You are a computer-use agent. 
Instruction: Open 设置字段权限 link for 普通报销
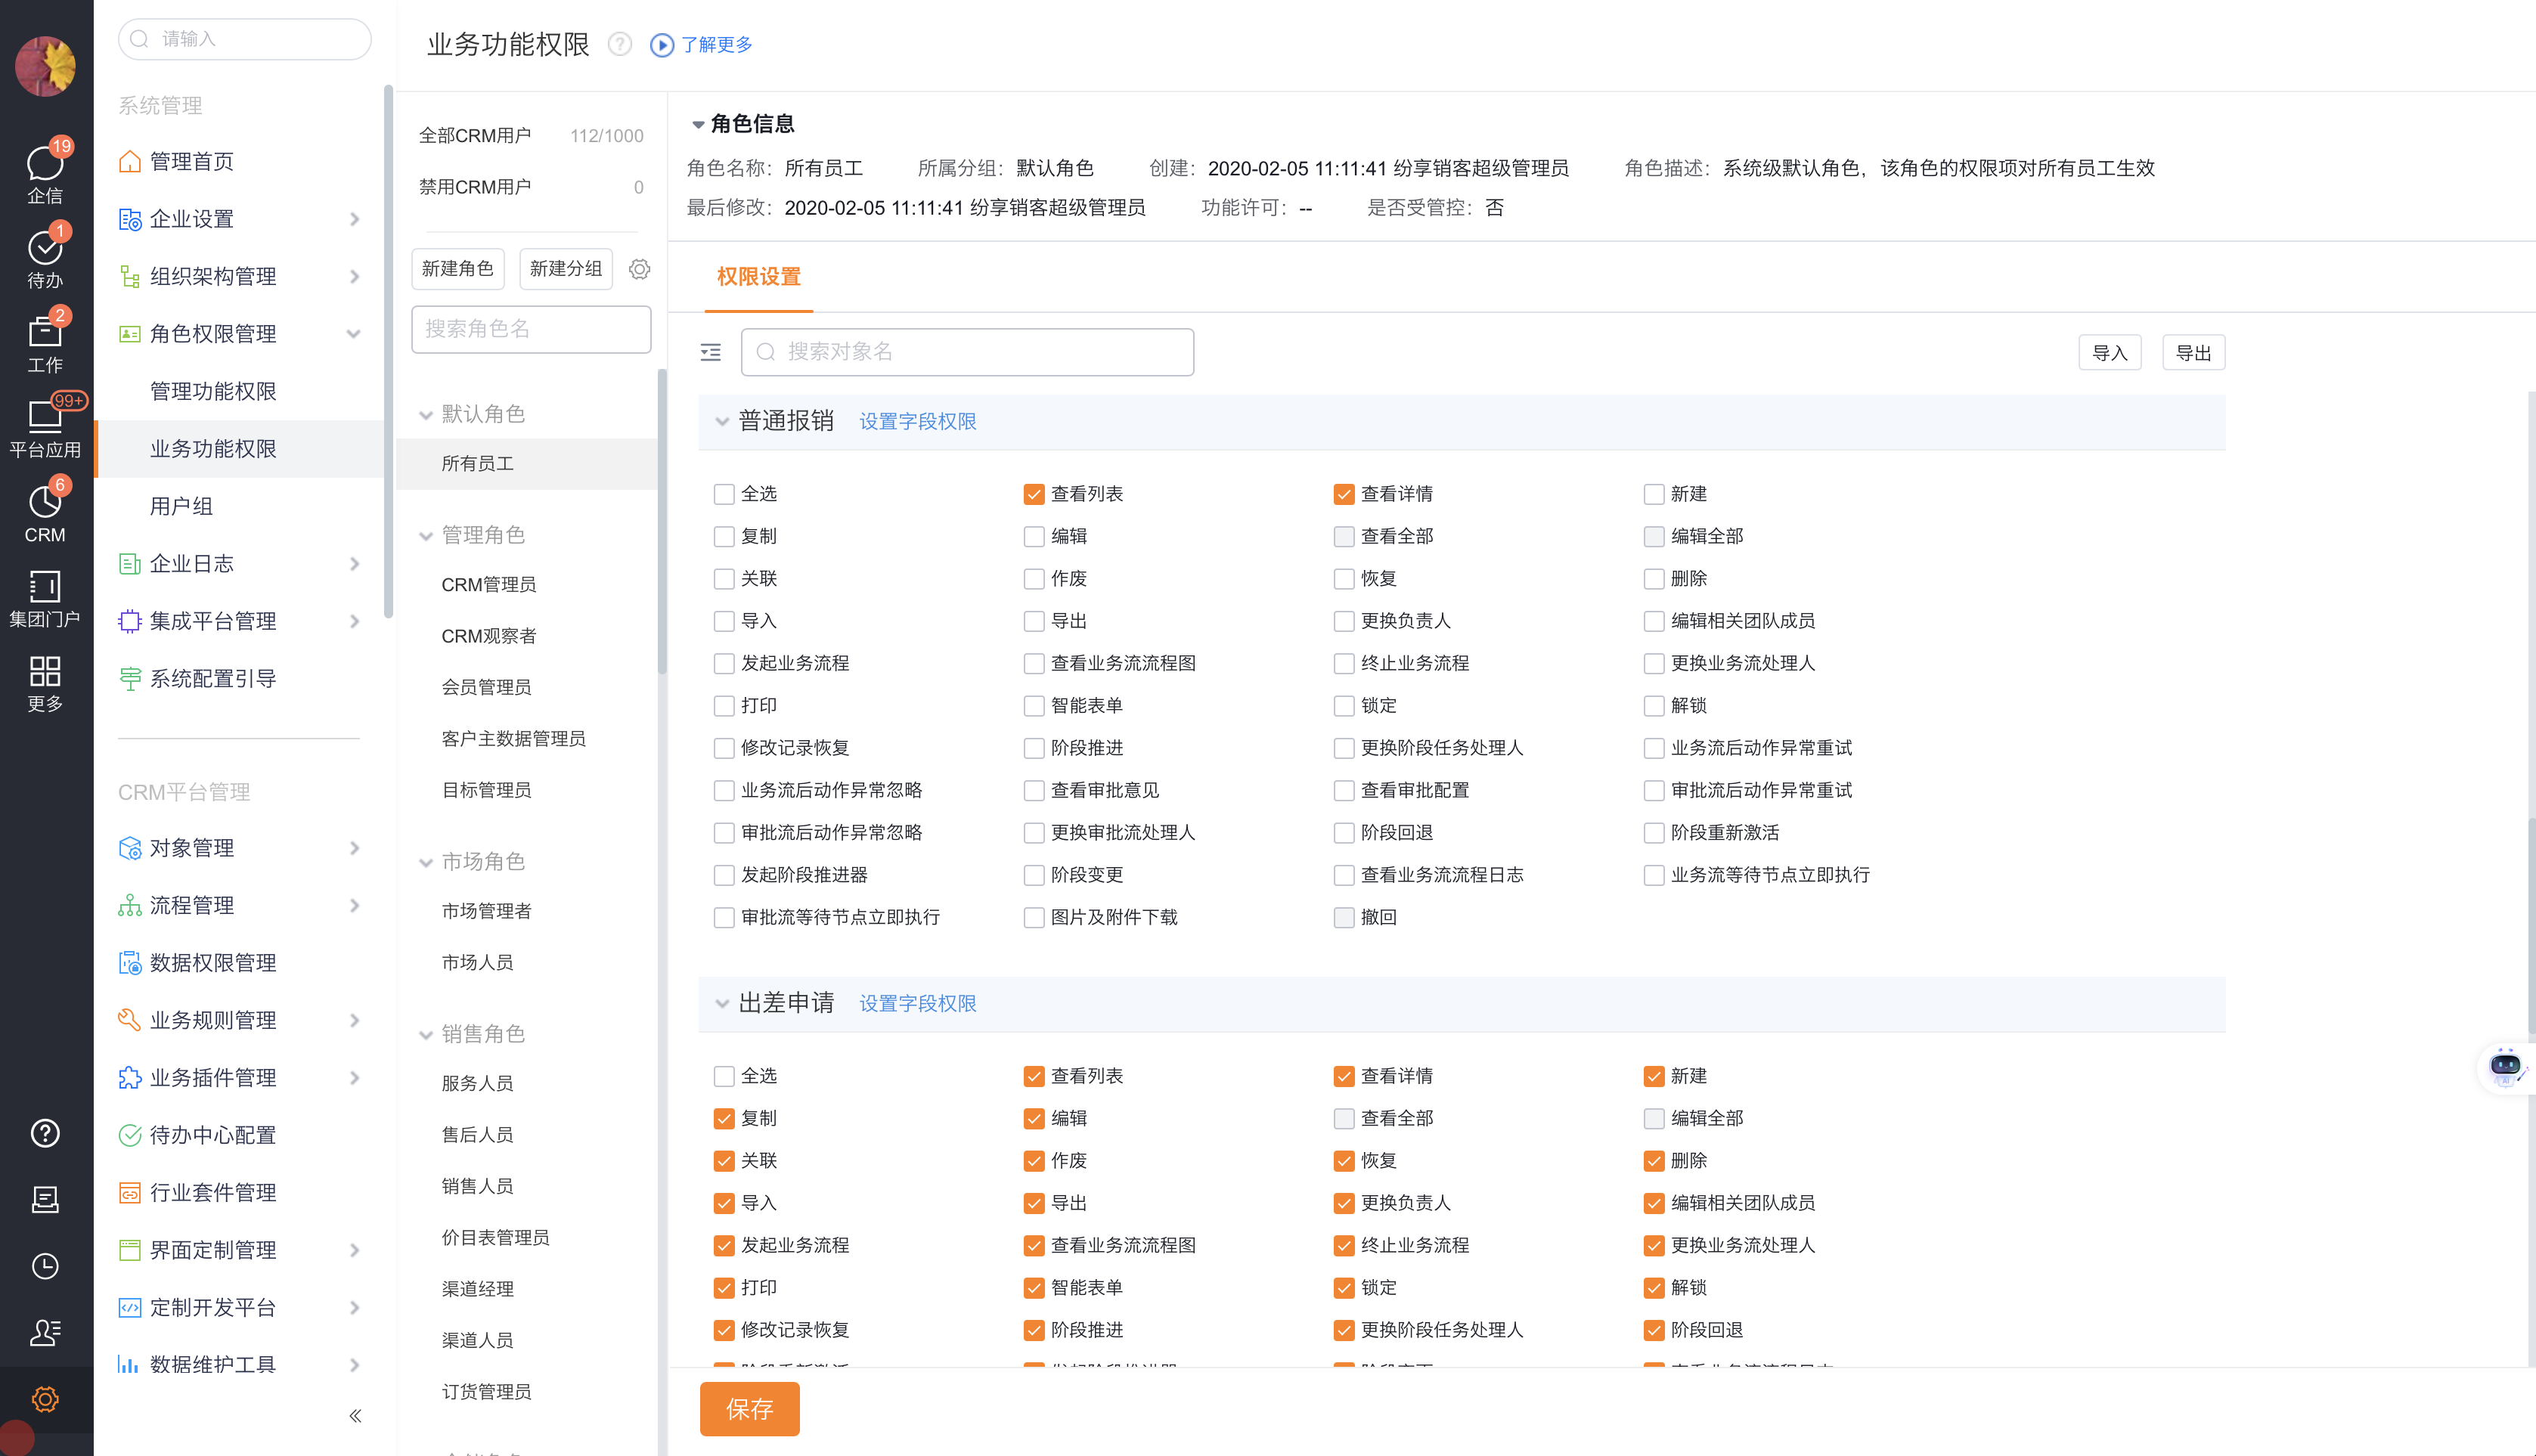click(918, 422)
